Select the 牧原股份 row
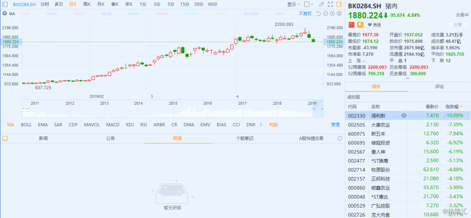This screenshot has height=218, width=471. (408, 170)
